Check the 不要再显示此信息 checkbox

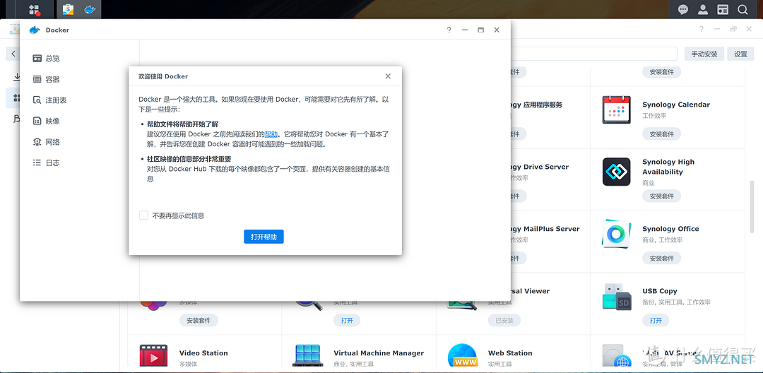click(x=143, y=215)
